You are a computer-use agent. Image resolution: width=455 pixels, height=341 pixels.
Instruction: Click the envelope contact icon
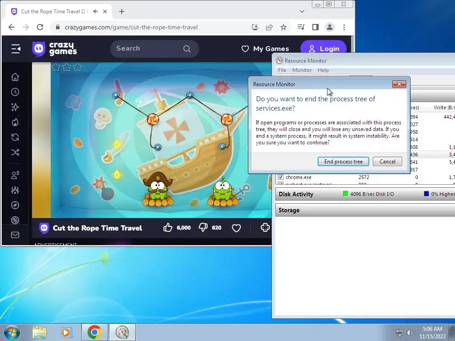pos(15,235)
